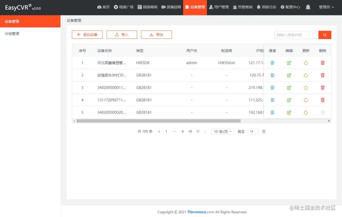342x217 pixels.
Task: Go to page 10
Action: click(x=190, y=132)
